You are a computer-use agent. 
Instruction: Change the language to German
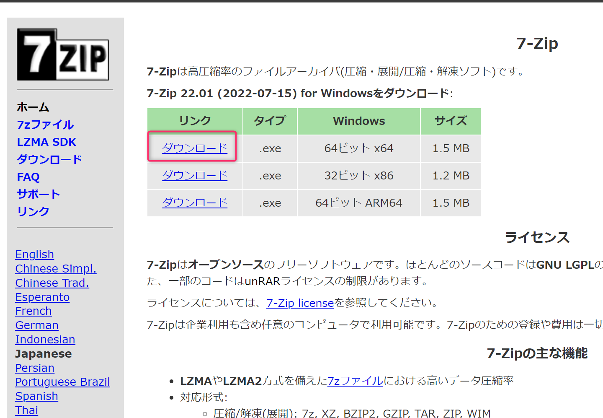(x=37, y=325)
